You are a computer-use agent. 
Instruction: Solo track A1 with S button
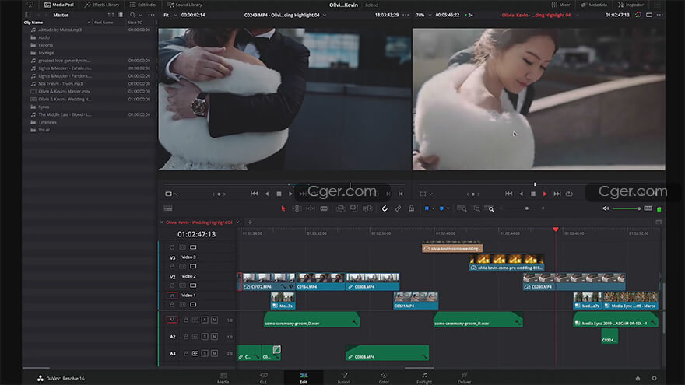[205, 320]
